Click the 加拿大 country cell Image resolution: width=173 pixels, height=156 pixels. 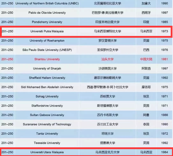(146, 3)
